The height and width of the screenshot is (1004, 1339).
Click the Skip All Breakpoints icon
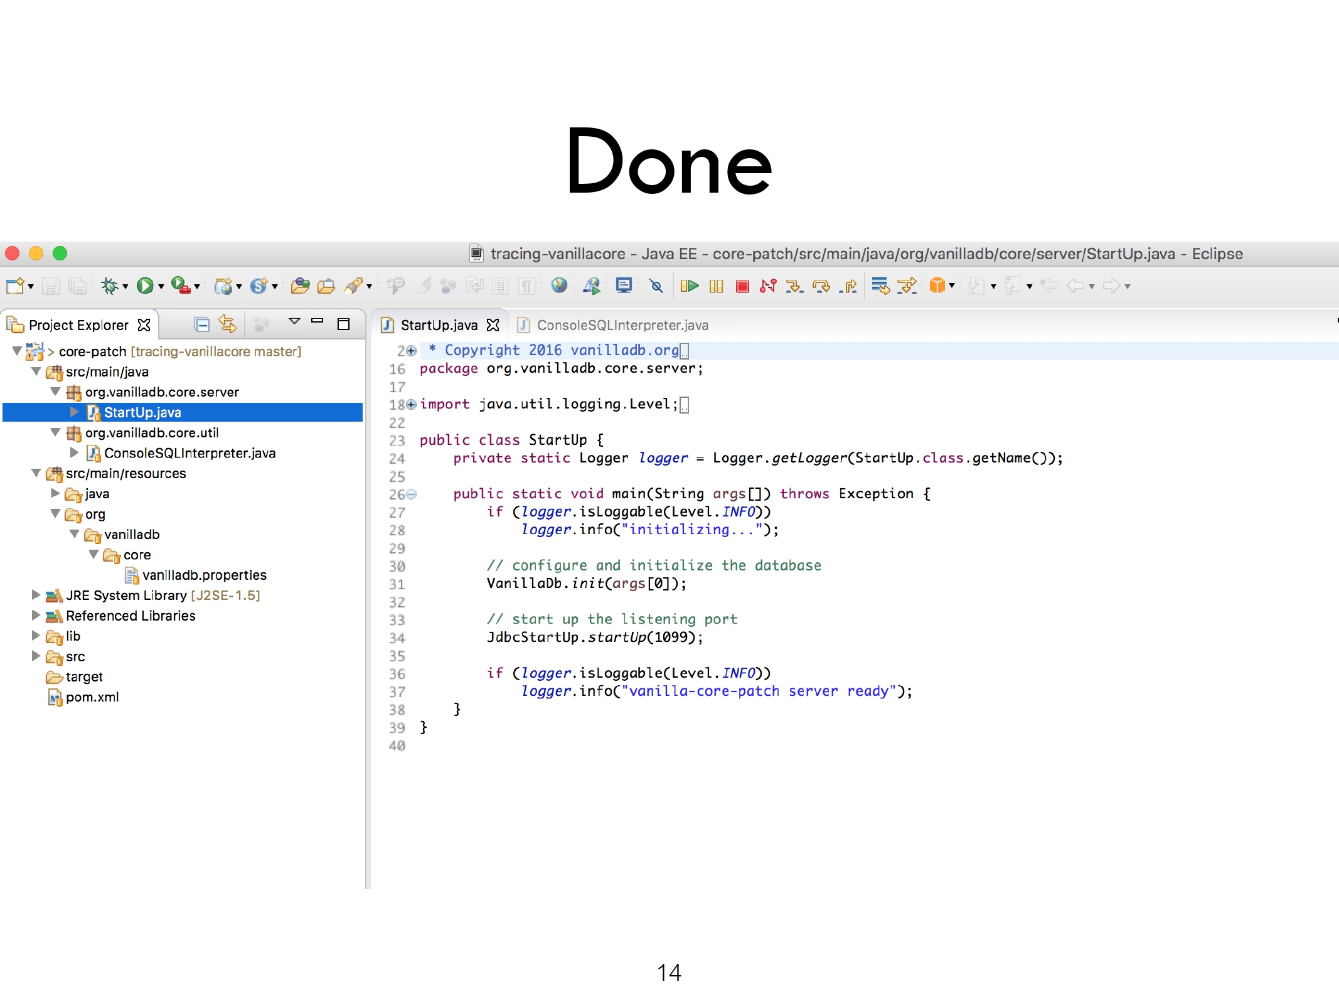656,286
